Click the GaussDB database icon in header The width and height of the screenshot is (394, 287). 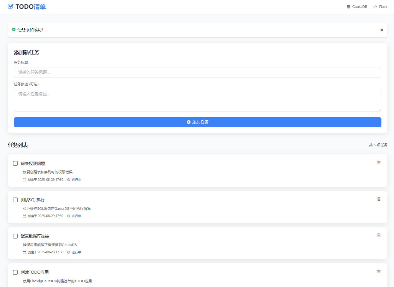[x=349, y=7]
